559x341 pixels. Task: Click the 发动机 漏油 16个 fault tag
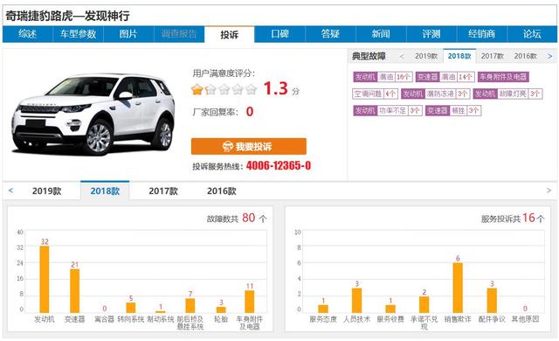(x=383, y=77)
